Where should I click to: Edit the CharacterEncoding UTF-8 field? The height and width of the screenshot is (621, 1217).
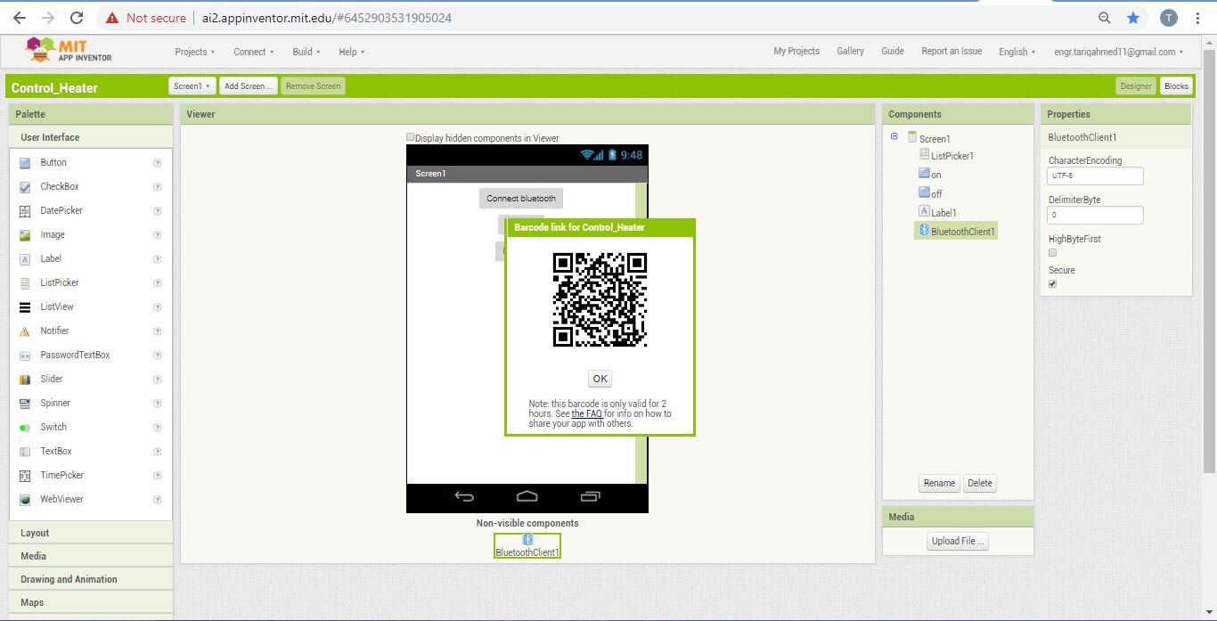click(1095, 176)
